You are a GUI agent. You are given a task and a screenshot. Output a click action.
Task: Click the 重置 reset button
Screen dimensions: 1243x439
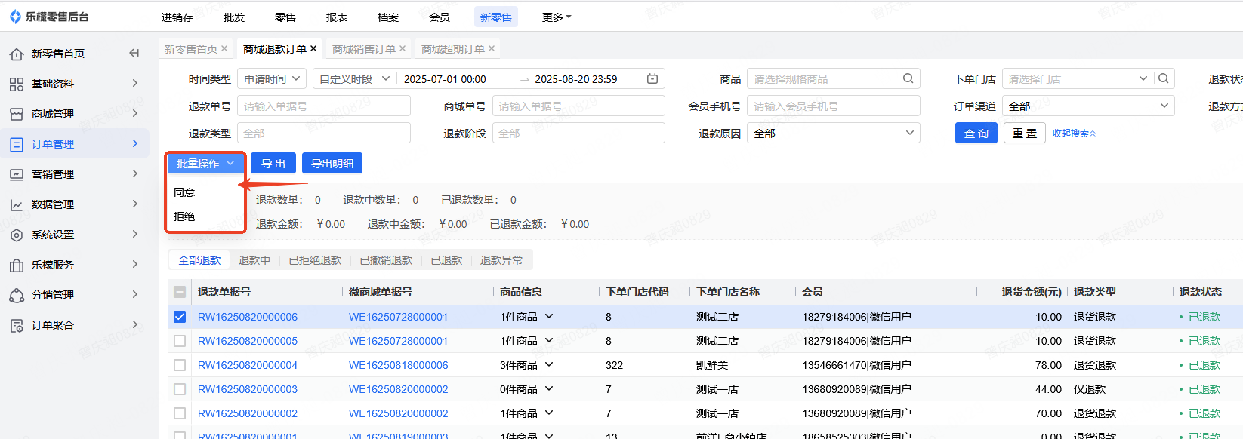click(1025, 134)
